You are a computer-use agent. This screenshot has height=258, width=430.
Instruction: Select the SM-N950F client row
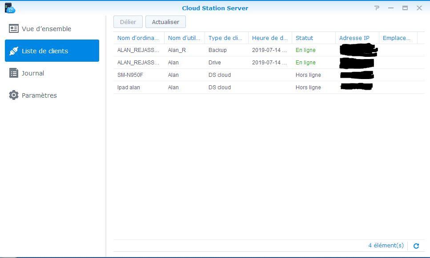(x=269, y=75)
